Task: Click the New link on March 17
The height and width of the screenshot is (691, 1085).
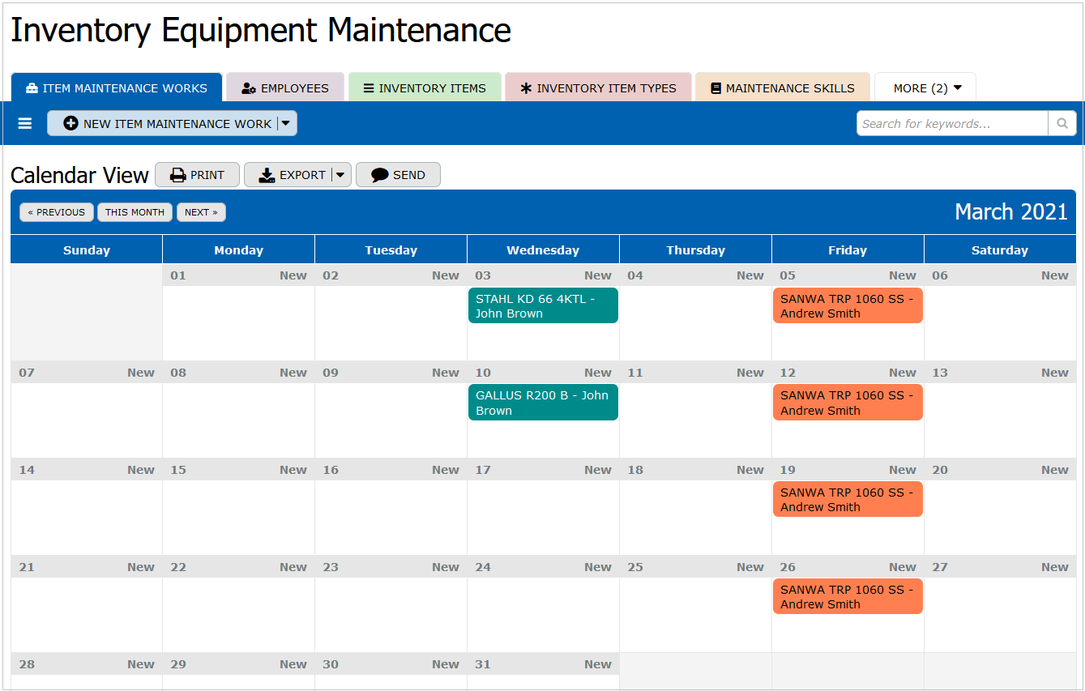Action: [x=598, y=470]
